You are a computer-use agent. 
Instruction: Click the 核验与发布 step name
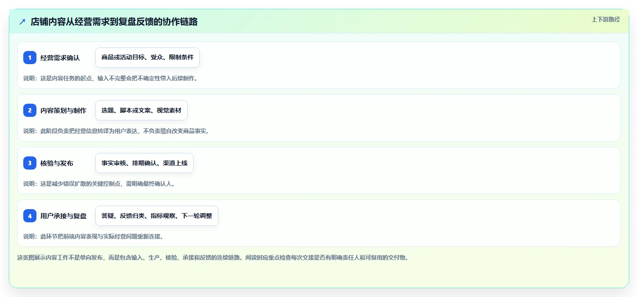pos(57,163)
